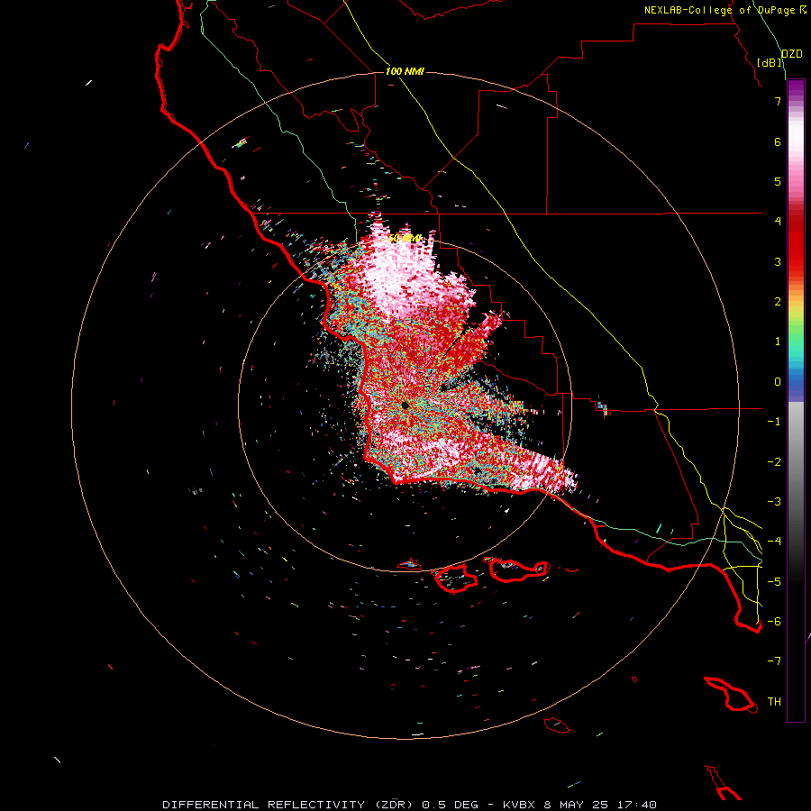Click scale value 7 on the legend
This screenshot has height=811, width=811.
pos(778,101)
